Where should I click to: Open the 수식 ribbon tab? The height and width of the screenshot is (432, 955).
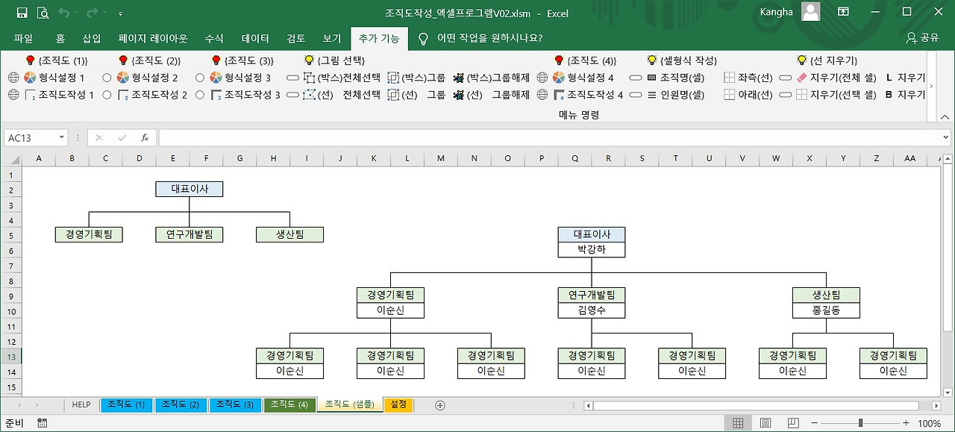(x=214, y=38)
